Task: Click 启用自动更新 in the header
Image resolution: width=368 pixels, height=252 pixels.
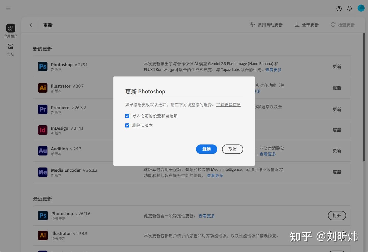Action: tap(266, 25)
